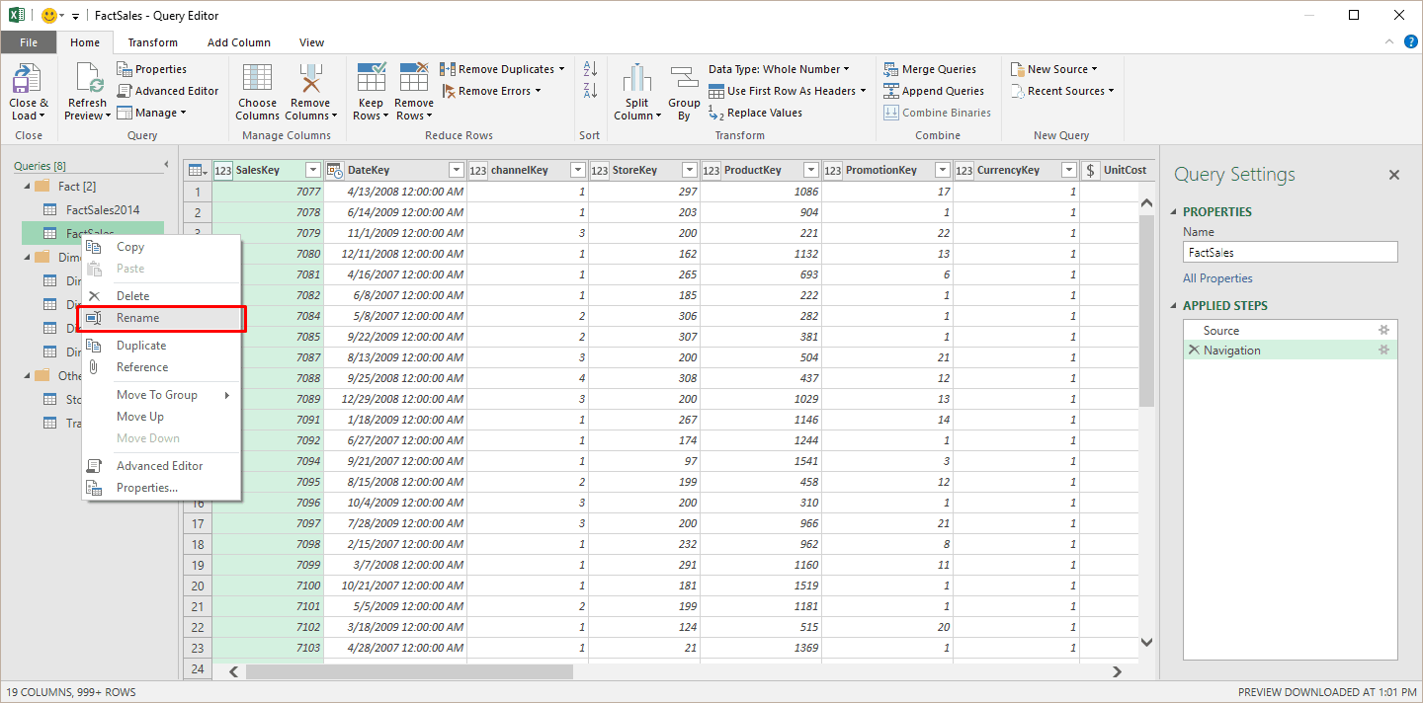Open the ProductKey column filter dropdown
1423x703 pixels.
[810, 170]
